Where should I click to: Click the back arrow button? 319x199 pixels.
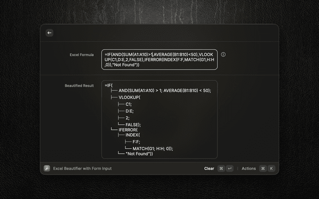click(49, 33)
